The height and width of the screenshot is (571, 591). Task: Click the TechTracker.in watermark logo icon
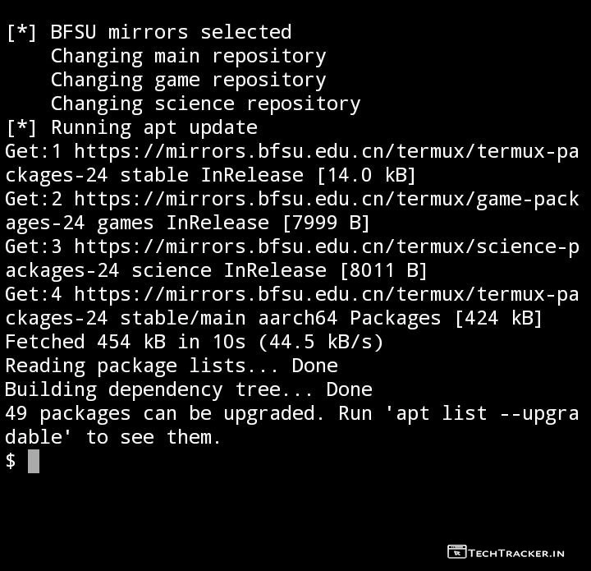pyautogui.click(x=456, y=552)
